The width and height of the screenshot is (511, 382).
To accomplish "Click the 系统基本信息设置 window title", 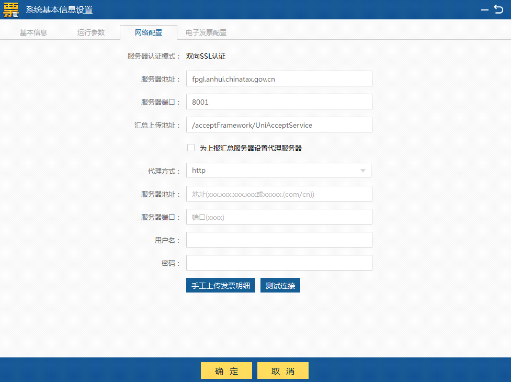I will pos(59,10).
